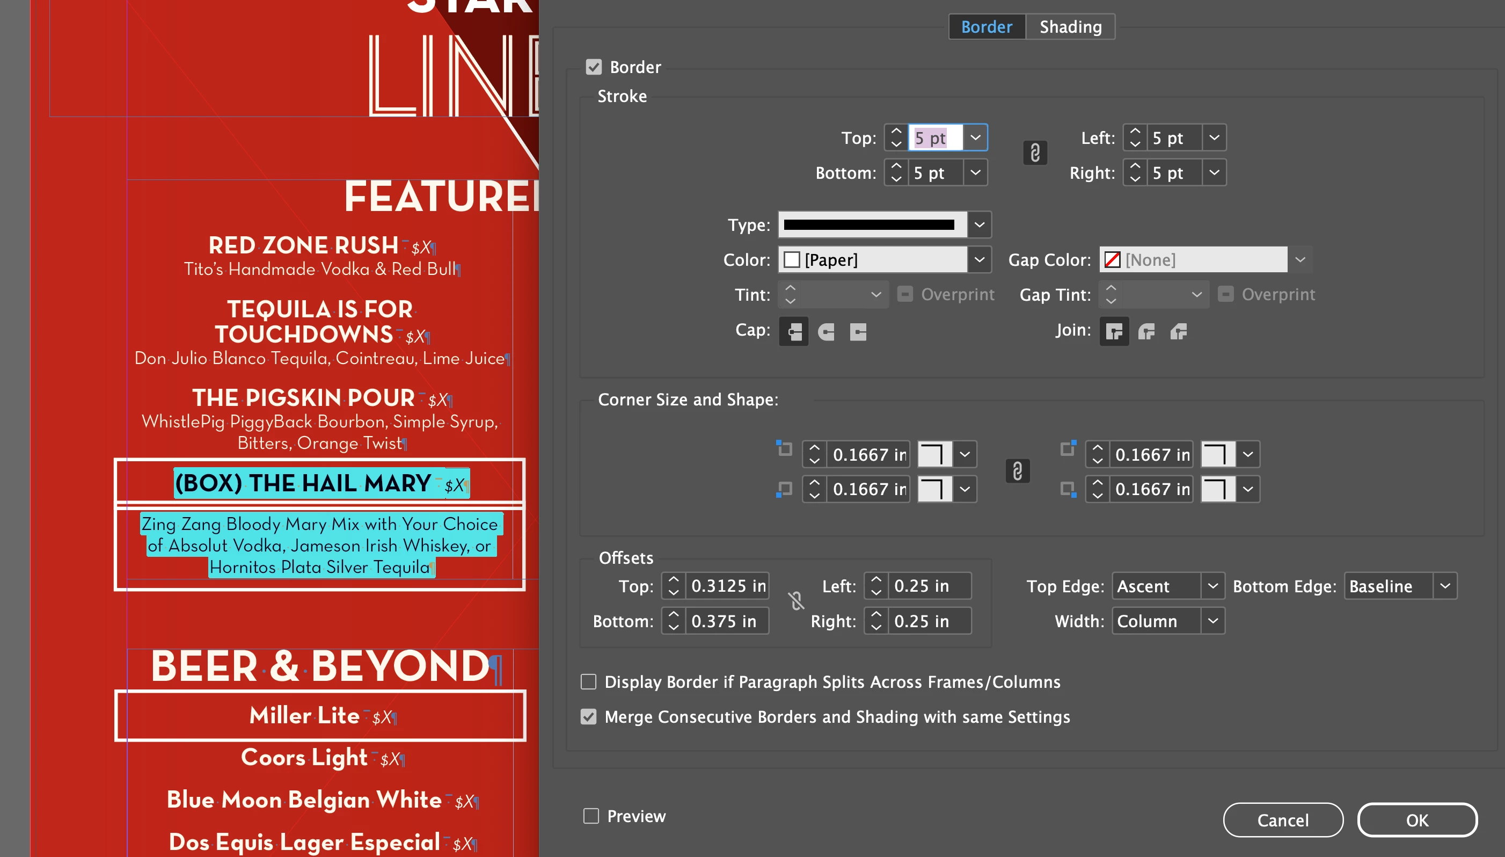Uncheck the Border checkbox

click(x=594, y=67)
